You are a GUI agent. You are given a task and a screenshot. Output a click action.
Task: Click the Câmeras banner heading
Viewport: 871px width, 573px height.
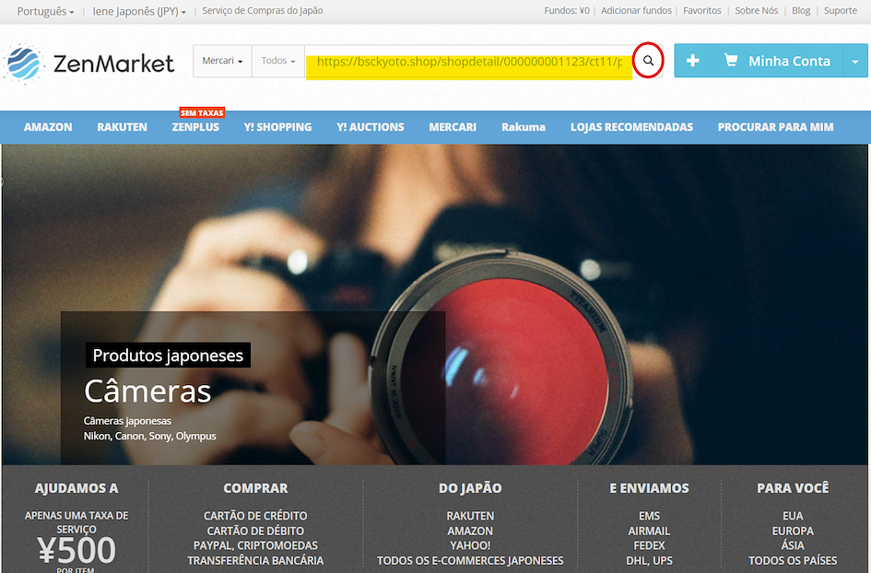[x=147, y=391]
